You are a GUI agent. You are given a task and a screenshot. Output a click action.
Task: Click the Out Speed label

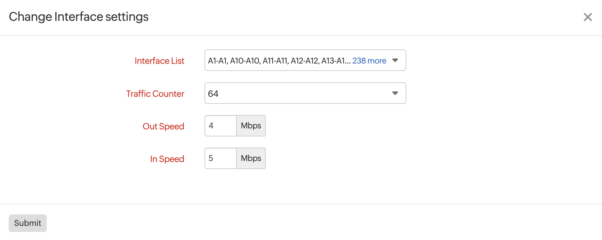[x=163, y=126]
